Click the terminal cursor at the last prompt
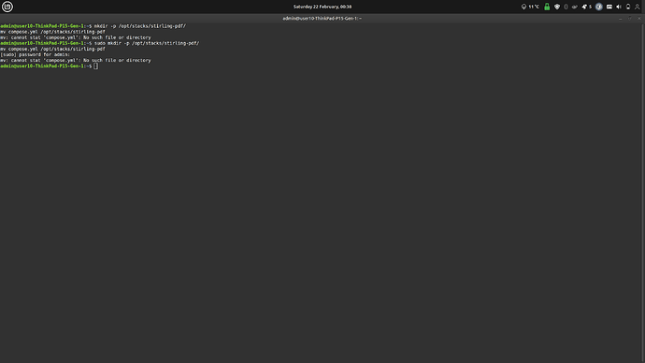645x363 pixels. click(x=96, y=65)
